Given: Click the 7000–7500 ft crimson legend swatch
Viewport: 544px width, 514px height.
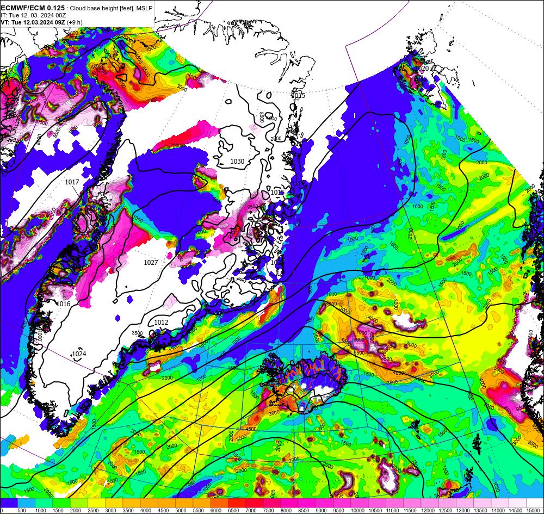Looking at the screenshot, I should click(254, 503).
